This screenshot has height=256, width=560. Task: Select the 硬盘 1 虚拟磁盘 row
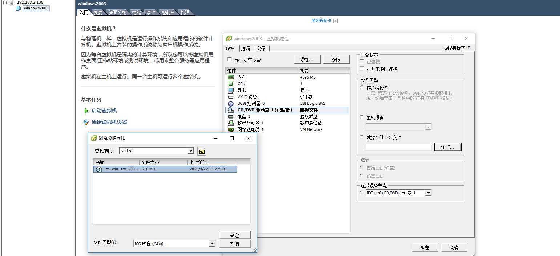tap(287, 116)
